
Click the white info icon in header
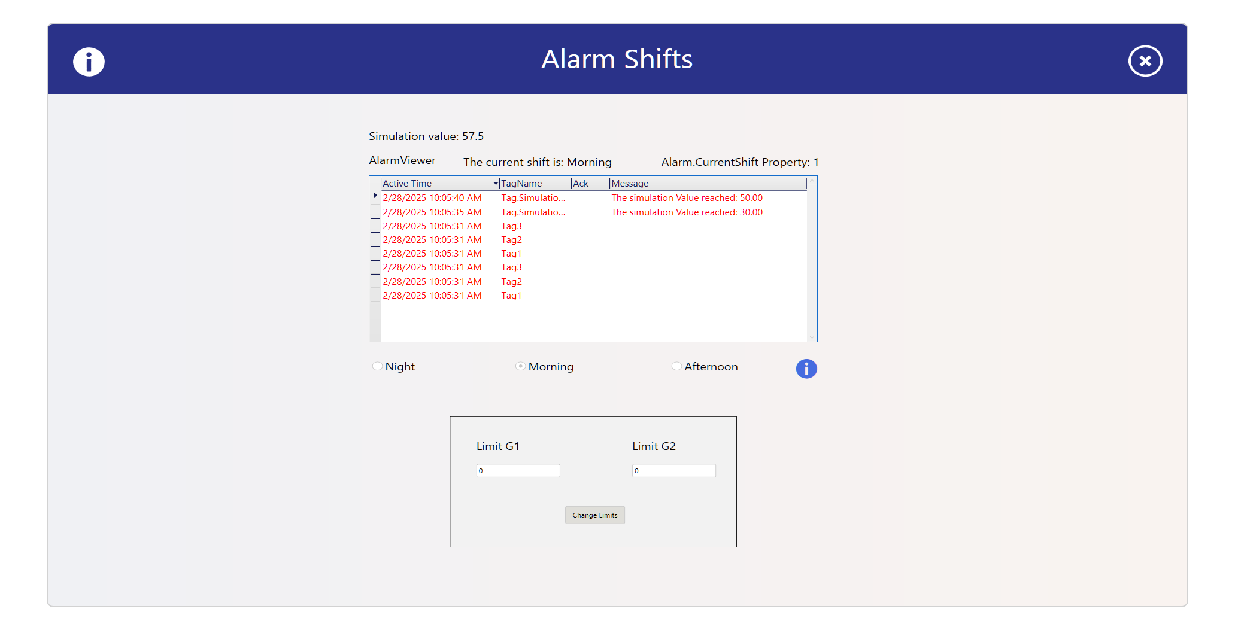(89, 62)
